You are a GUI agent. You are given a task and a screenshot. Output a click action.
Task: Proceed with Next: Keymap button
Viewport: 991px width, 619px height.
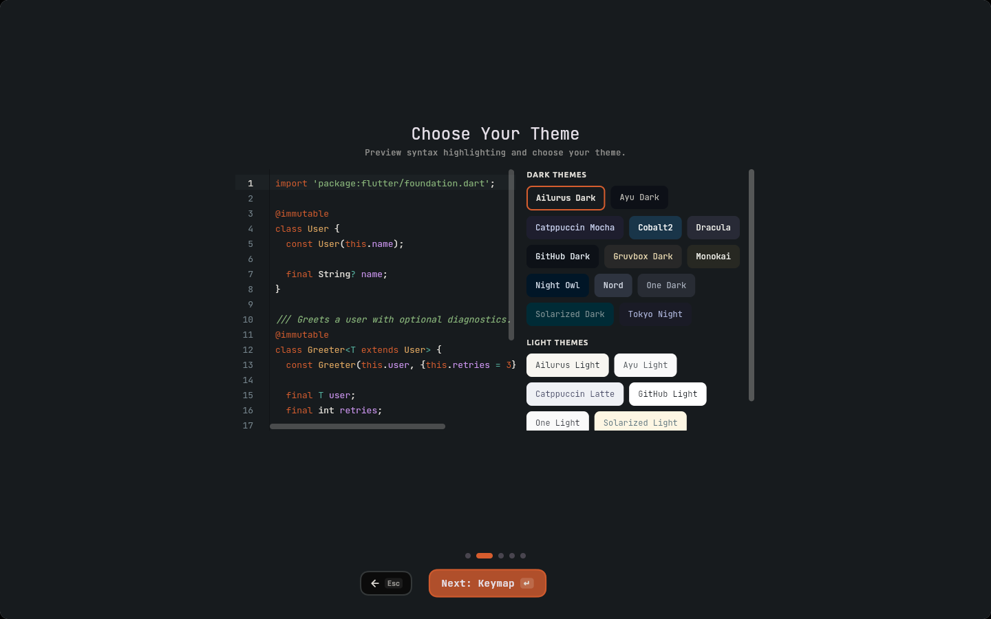point(487,583)
